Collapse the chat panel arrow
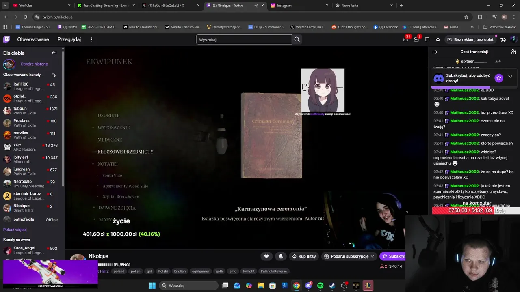This screenshot has height=292, width=520. pos(435,52)
